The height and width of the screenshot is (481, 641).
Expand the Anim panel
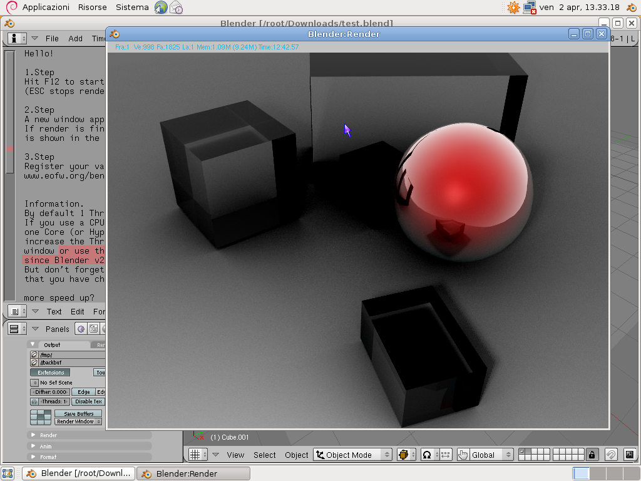click(33, 446)
